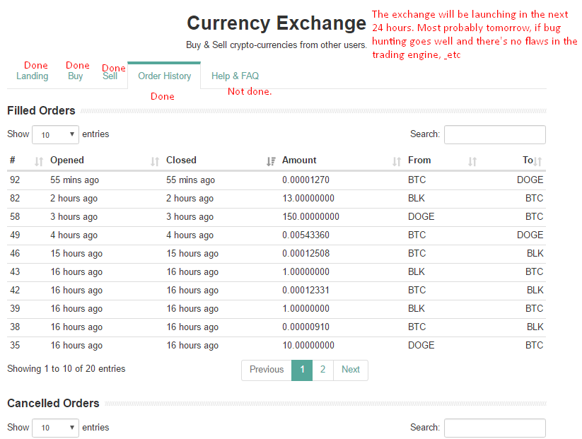Click the Next pagination button

(x=350, y=370)
